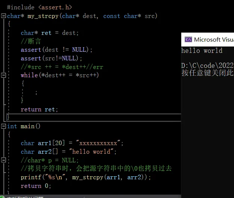Click the Microsoft Visual console title bar
Viewport: 234px width, 198px height.
pyautogui.click(x=213, y=39)
